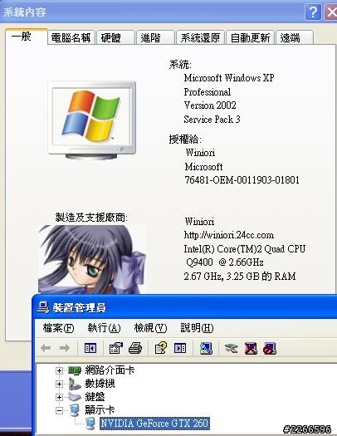The width and height of the screenshot is (337, 436).
Task: Open the 硬體 tab
Action: pyautogui.click(x=115, y=37)
